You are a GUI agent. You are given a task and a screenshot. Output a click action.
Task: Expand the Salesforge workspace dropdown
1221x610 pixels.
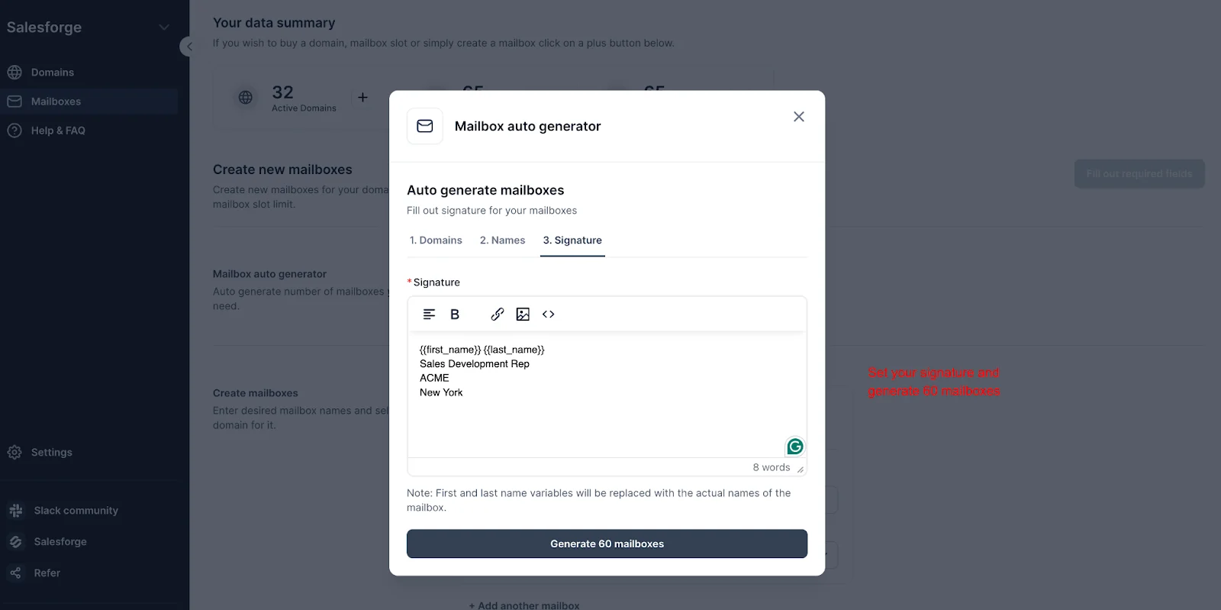(163, 27)
